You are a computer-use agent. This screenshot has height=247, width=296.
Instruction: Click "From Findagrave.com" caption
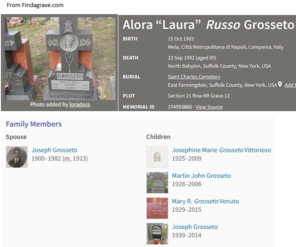[x=35, y=5]
